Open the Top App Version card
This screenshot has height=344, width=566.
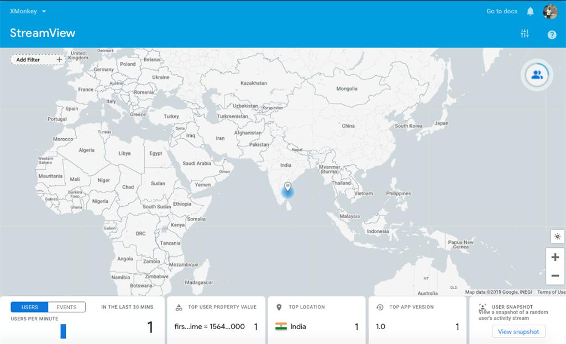point(417,320)
